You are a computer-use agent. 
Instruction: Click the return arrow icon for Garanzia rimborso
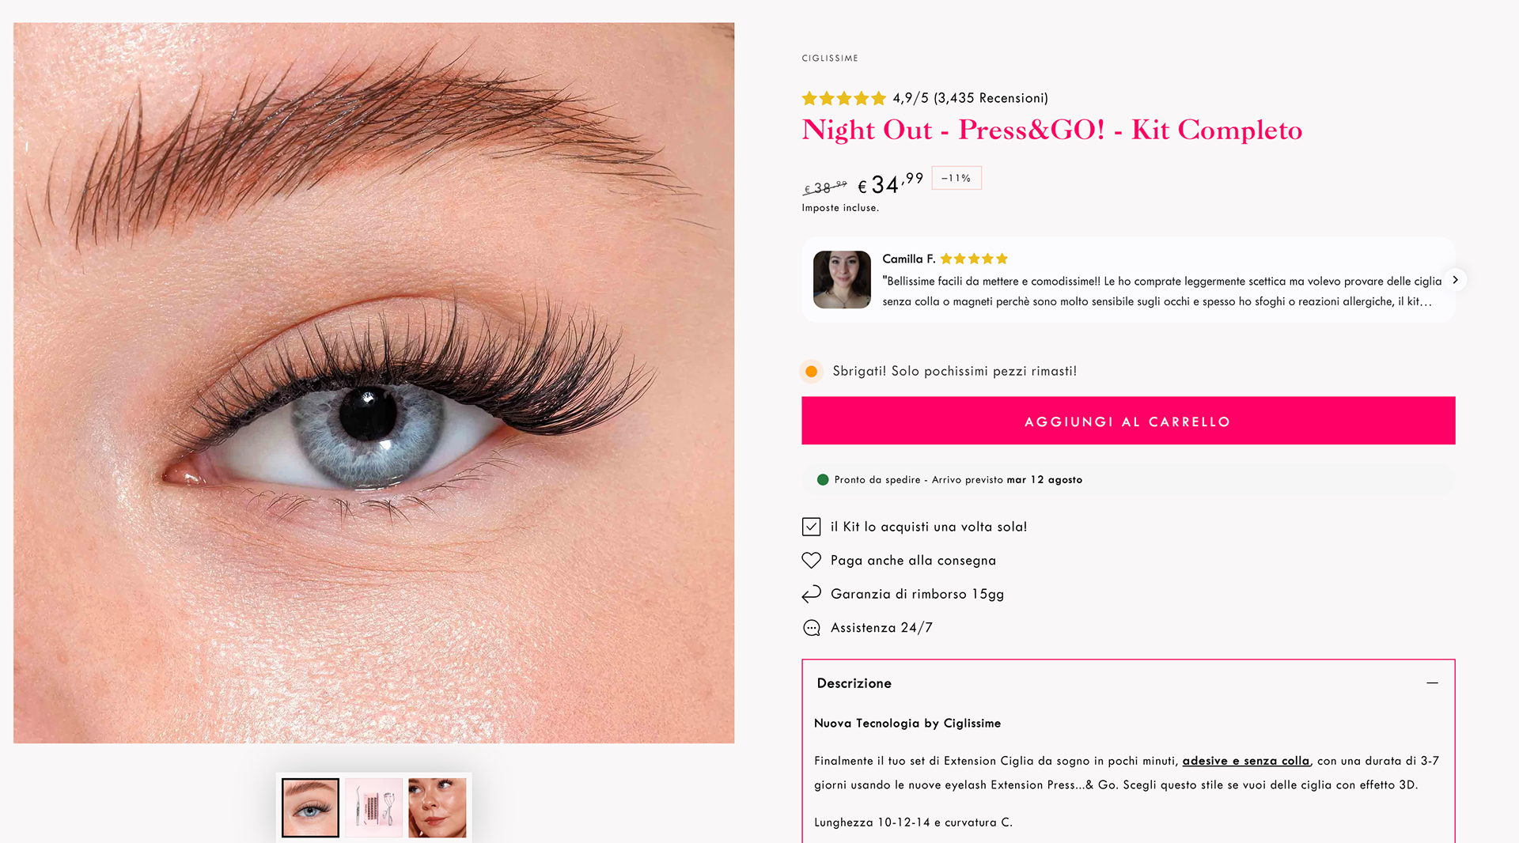(x=811, y=594)
